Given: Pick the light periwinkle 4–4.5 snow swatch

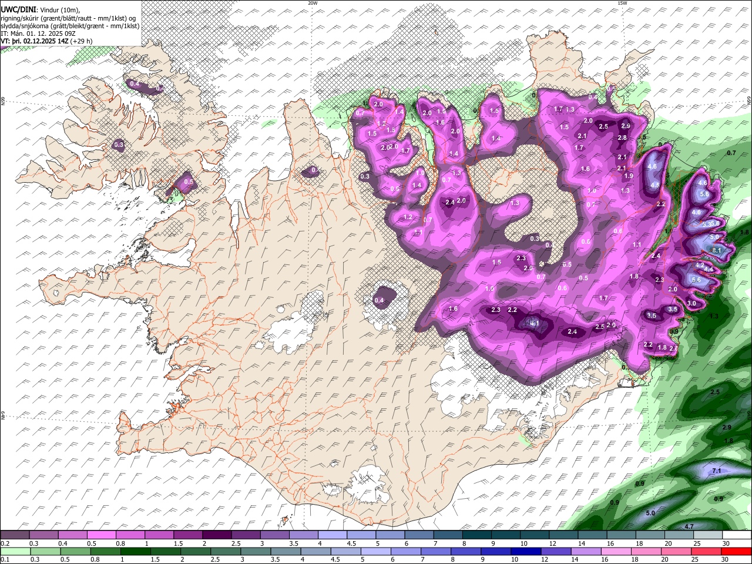Looking at the screenshot, I should 332,535.
